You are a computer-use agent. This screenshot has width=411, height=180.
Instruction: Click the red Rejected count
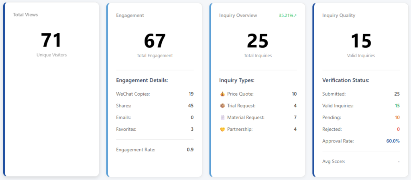[398, 129]
